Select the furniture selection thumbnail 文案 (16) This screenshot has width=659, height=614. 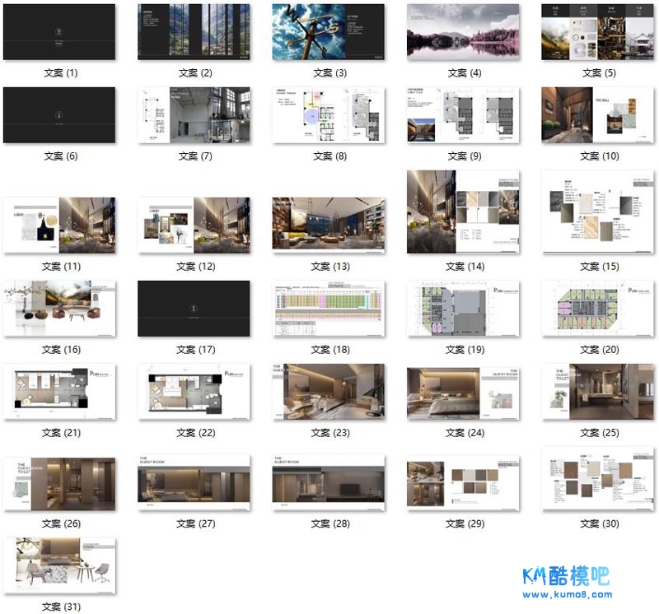pos(59,308)
